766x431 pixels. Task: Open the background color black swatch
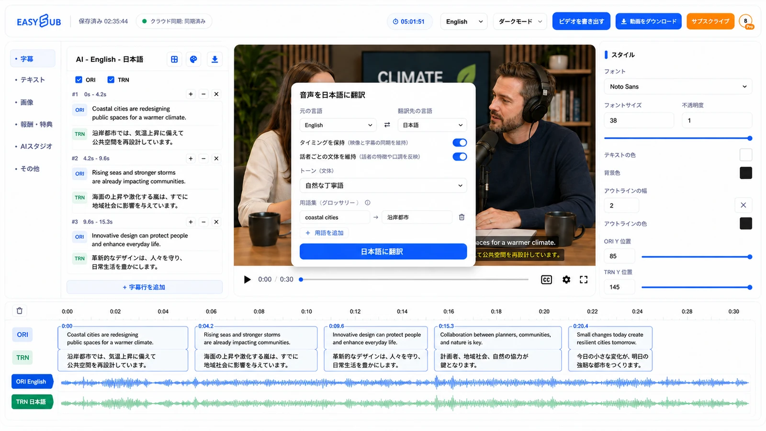point(745,173)
